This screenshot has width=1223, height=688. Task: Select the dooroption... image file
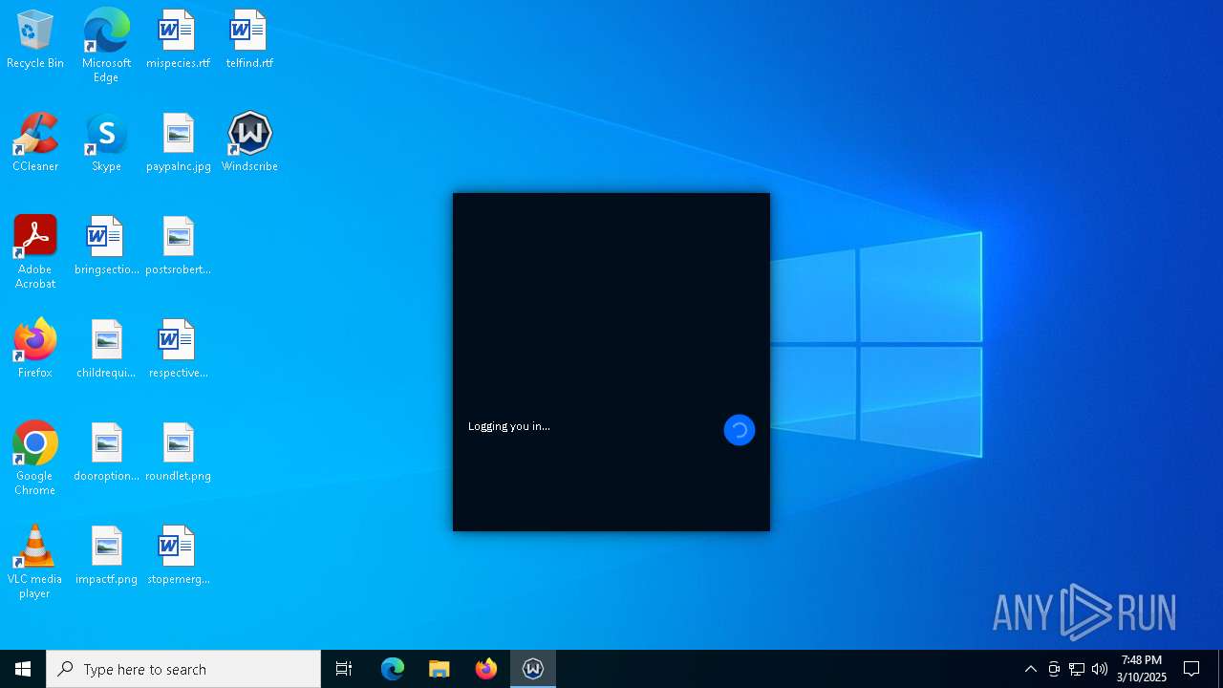click(106, 452)
